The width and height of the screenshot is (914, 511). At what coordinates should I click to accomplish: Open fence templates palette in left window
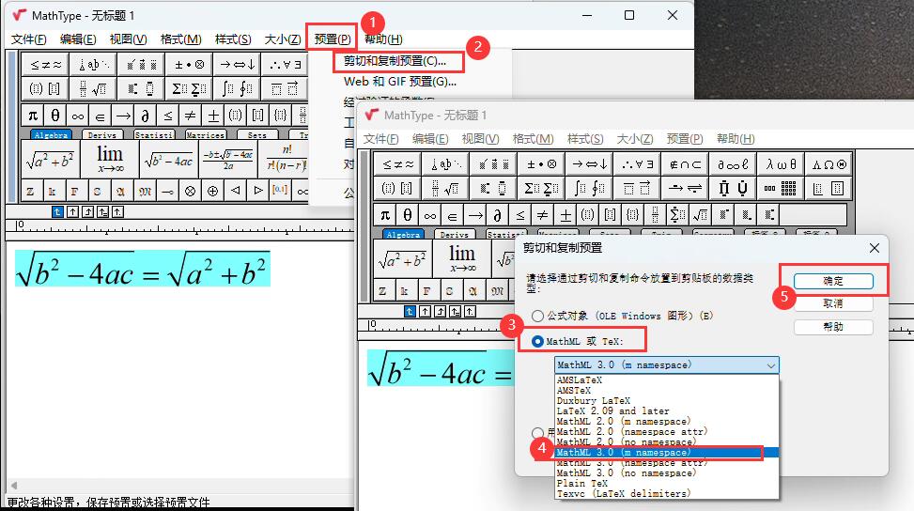pyautogui.click(x=45, y=88)
